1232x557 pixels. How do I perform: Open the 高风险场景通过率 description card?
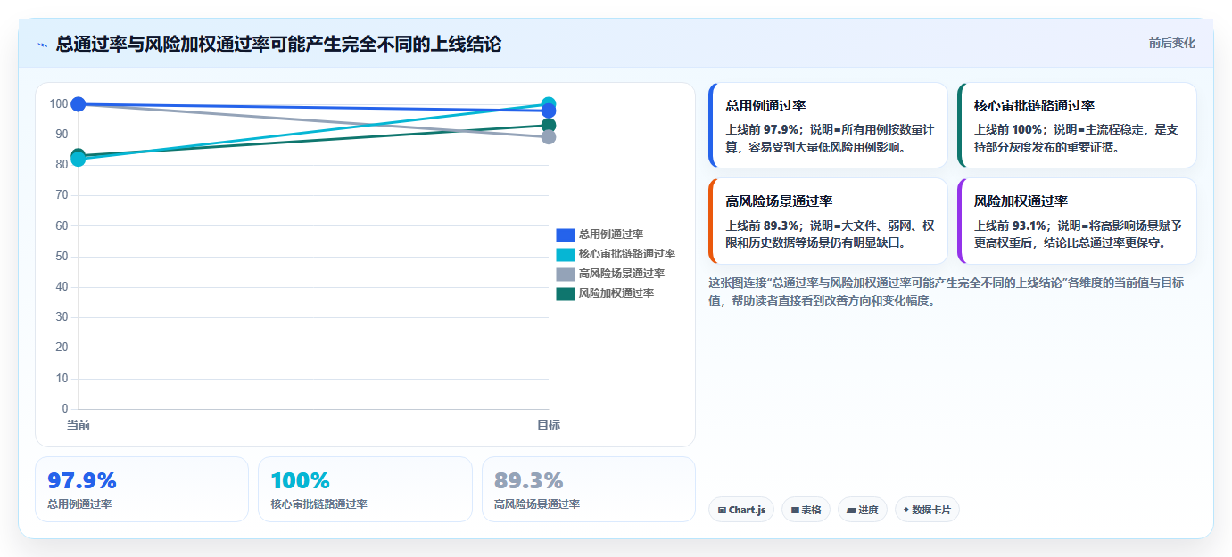click(828, 221)
